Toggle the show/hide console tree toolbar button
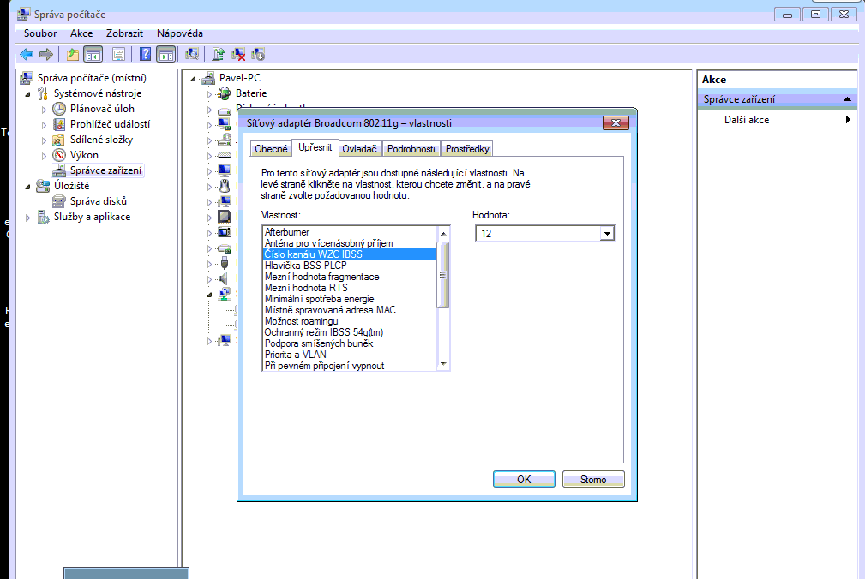865x579 pixels. pyautogui.click(x=93, y=54)
